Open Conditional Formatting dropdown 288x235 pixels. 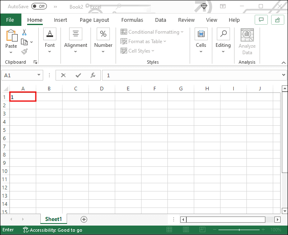tap(152, 32)
